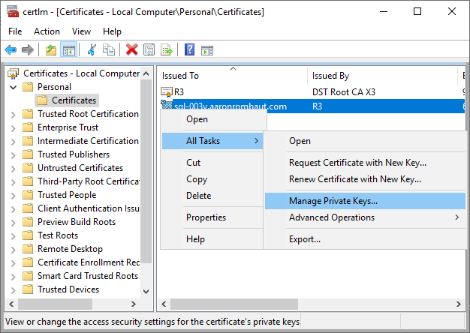Screen dimensions: 470x333
Task: Click the Export List toolbar icon
Action: tap(166, 50)
